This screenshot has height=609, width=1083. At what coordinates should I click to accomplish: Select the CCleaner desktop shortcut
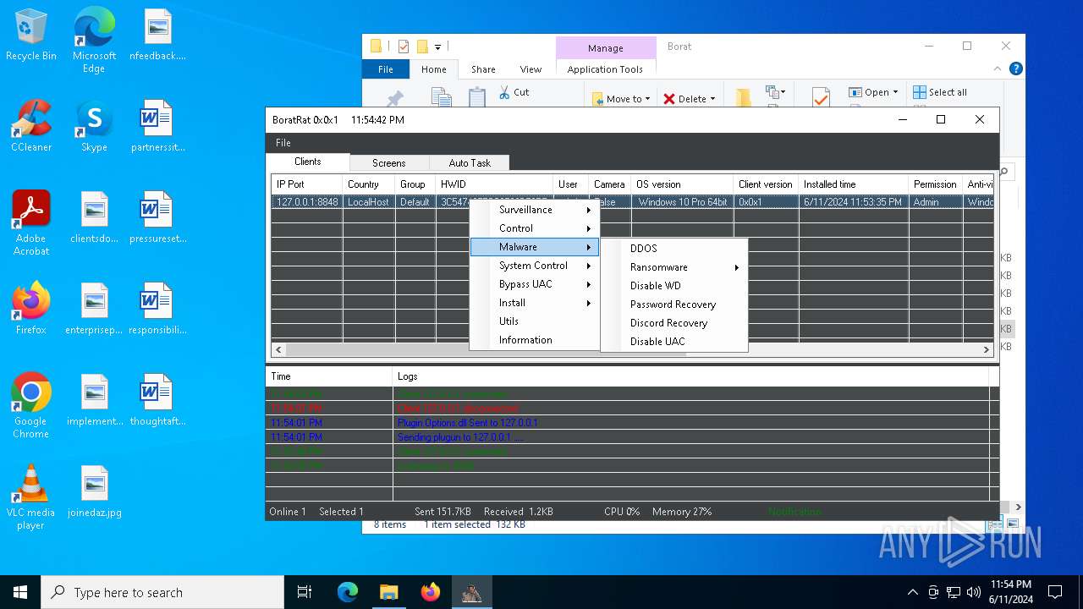31,126
